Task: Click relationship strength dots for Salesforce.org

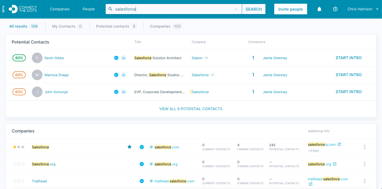Action: tap(19, 164)
